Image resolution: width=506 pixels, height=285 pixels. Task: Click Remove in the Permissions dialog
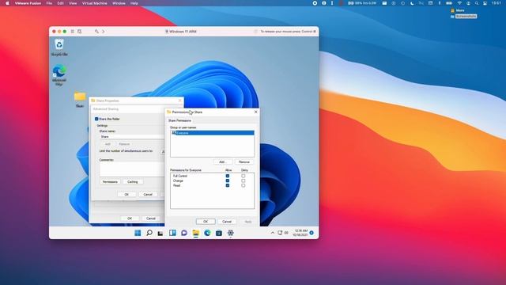[x=244, y=161]
